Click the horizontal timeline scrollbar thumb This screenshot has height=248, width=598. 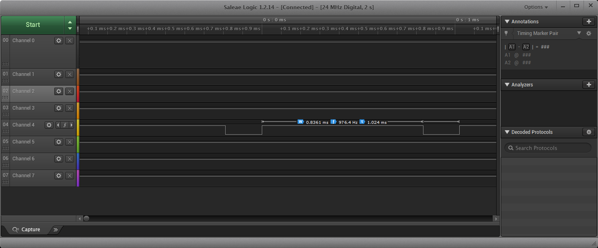[x=86, y=219]
